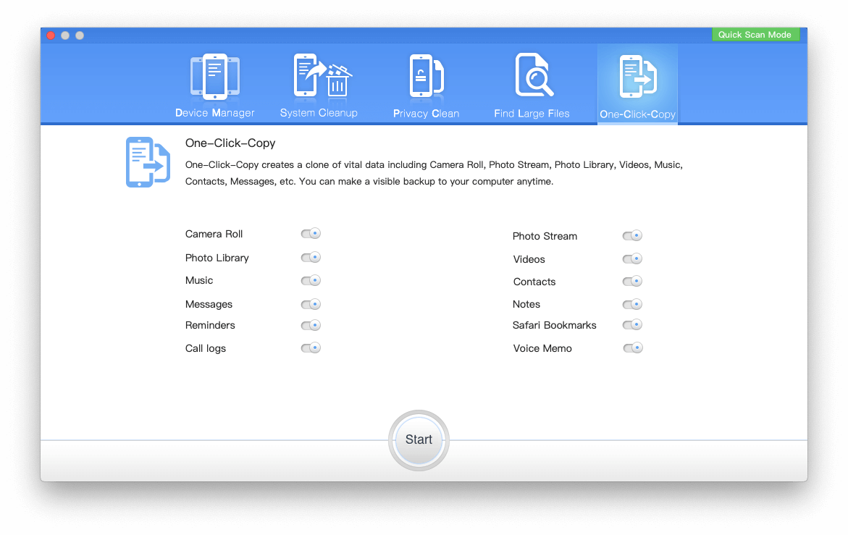Click the Photo Library label
848x535 pixels.
[x=217, y=258]
